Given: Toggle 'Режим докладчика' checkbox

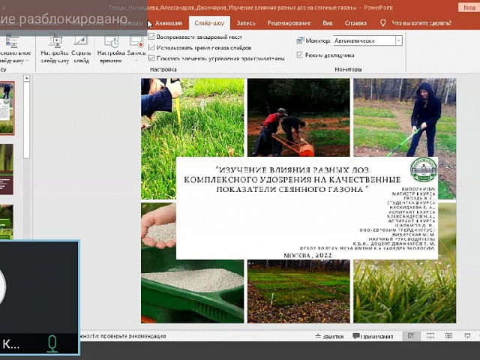Looking at the screenshot, I should [300, 55].
